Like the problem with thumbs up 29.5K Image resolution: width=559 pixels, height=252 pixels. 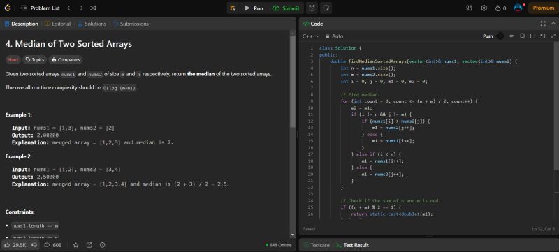[15, 245]
